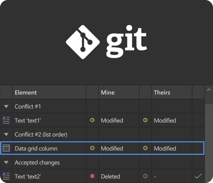This screenshot has height=183, width=213.
Task: Click the yellow Mine status dot for Text 'text1'
Action: pyautogui.click(x=92, y=120)
